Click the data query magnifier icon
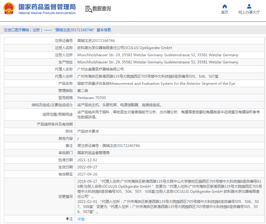266x224 pixels. click(88, 9)
